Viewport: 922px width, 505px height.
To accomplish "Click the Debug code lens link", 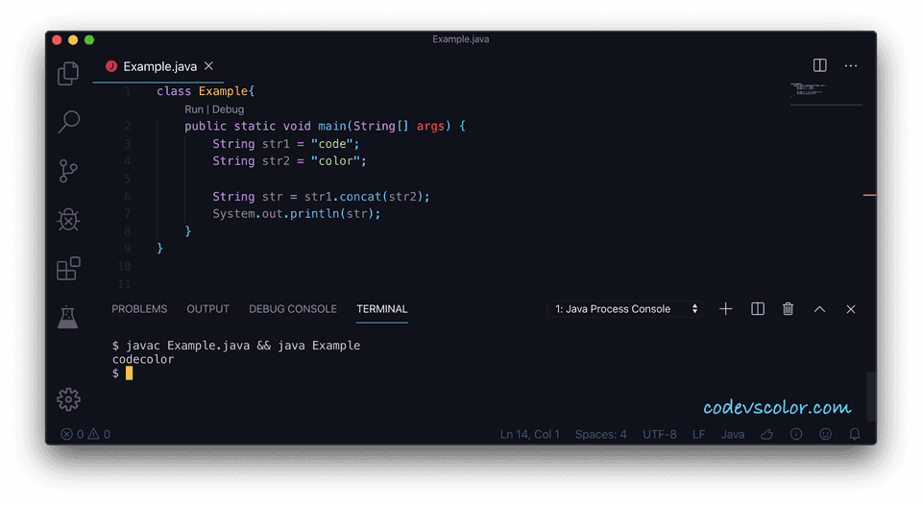I will [228, 109].
